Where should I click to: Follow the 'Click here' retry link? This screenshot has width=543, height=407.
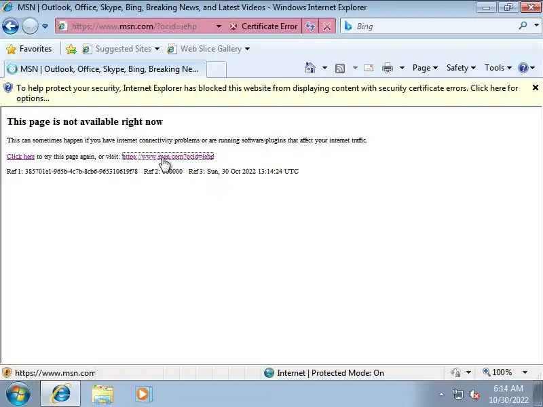click(21, 157)
